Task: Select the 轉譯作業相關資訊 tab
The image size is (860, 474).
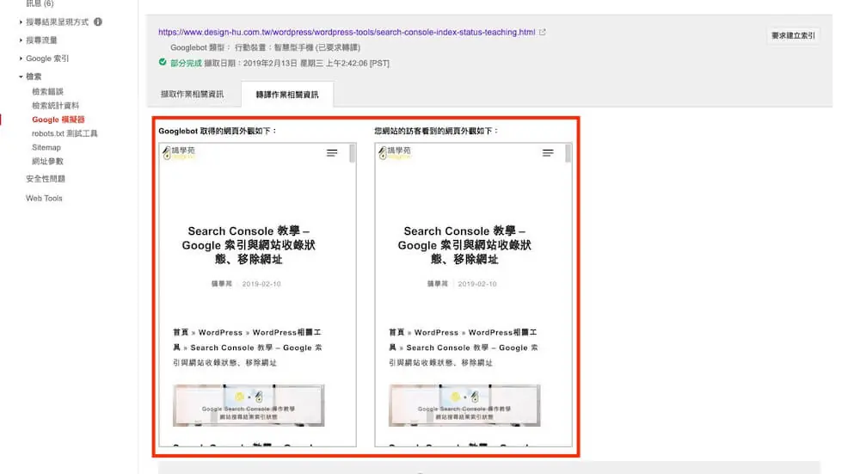Action: tap(287, 95)
